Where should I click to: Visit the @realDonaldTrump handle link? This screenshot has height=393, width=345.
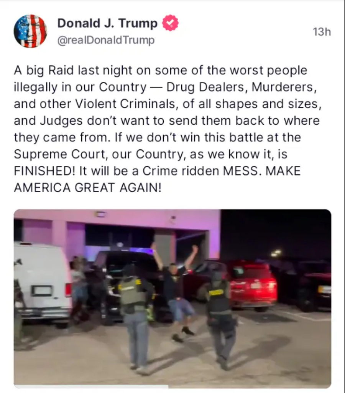coord(106,40)
